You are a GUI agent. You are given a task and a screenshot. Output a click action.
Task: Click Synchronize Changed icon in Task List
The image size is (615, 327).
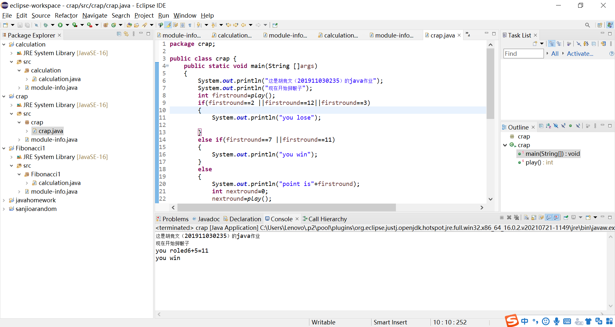click(604, 44)
